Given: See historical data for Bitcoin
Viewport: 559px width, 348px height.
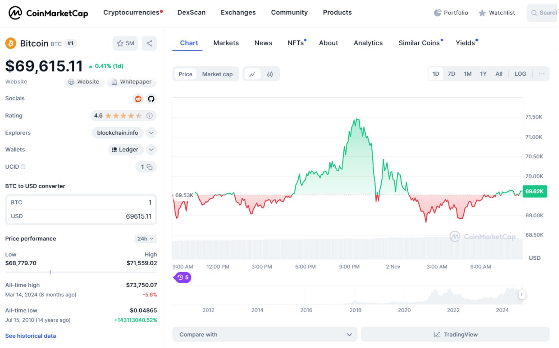Looking at the screenshot, I should click(x=30, y=335).
